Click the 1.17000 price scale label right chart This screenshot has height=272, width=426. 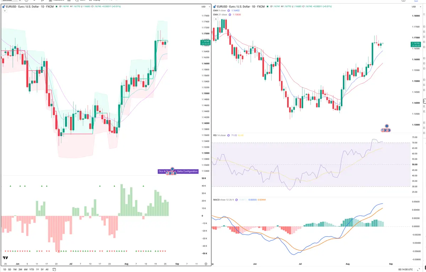(416, 38)
